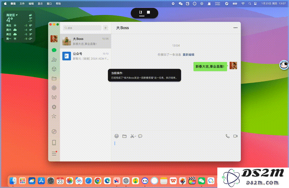Select the 公众号 conversation
Screen dimensions: 289x188
(85, 56)
